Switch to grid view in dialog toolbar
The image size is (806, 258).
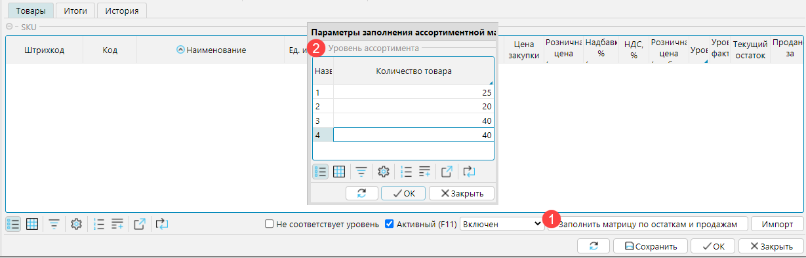pyautogui.click(x=339, y=172)
